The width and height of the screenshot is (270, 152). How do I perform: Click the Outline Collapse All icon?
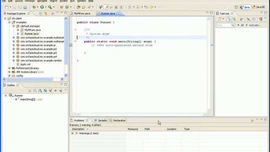coord(35,91)
